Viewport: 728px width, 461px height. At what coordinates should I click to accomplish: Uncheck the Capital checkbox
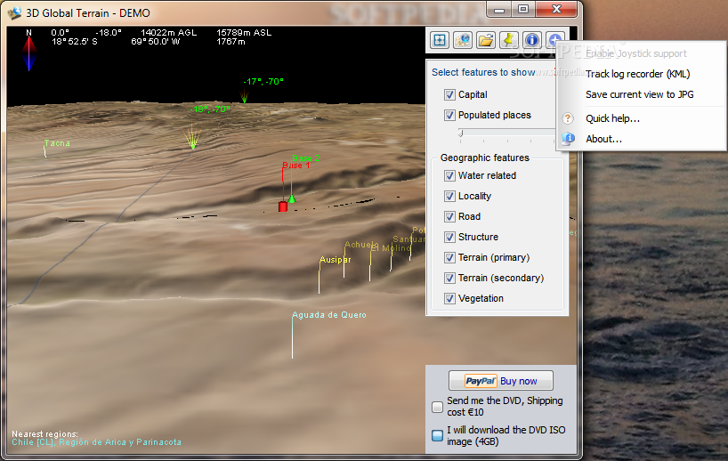[x=449, y=94]
